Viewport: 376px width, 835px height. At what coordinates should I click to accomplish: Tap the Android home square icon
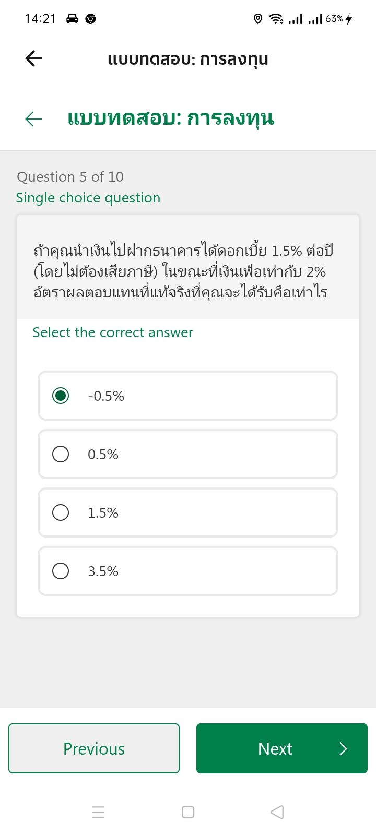[x=188, y=812]
